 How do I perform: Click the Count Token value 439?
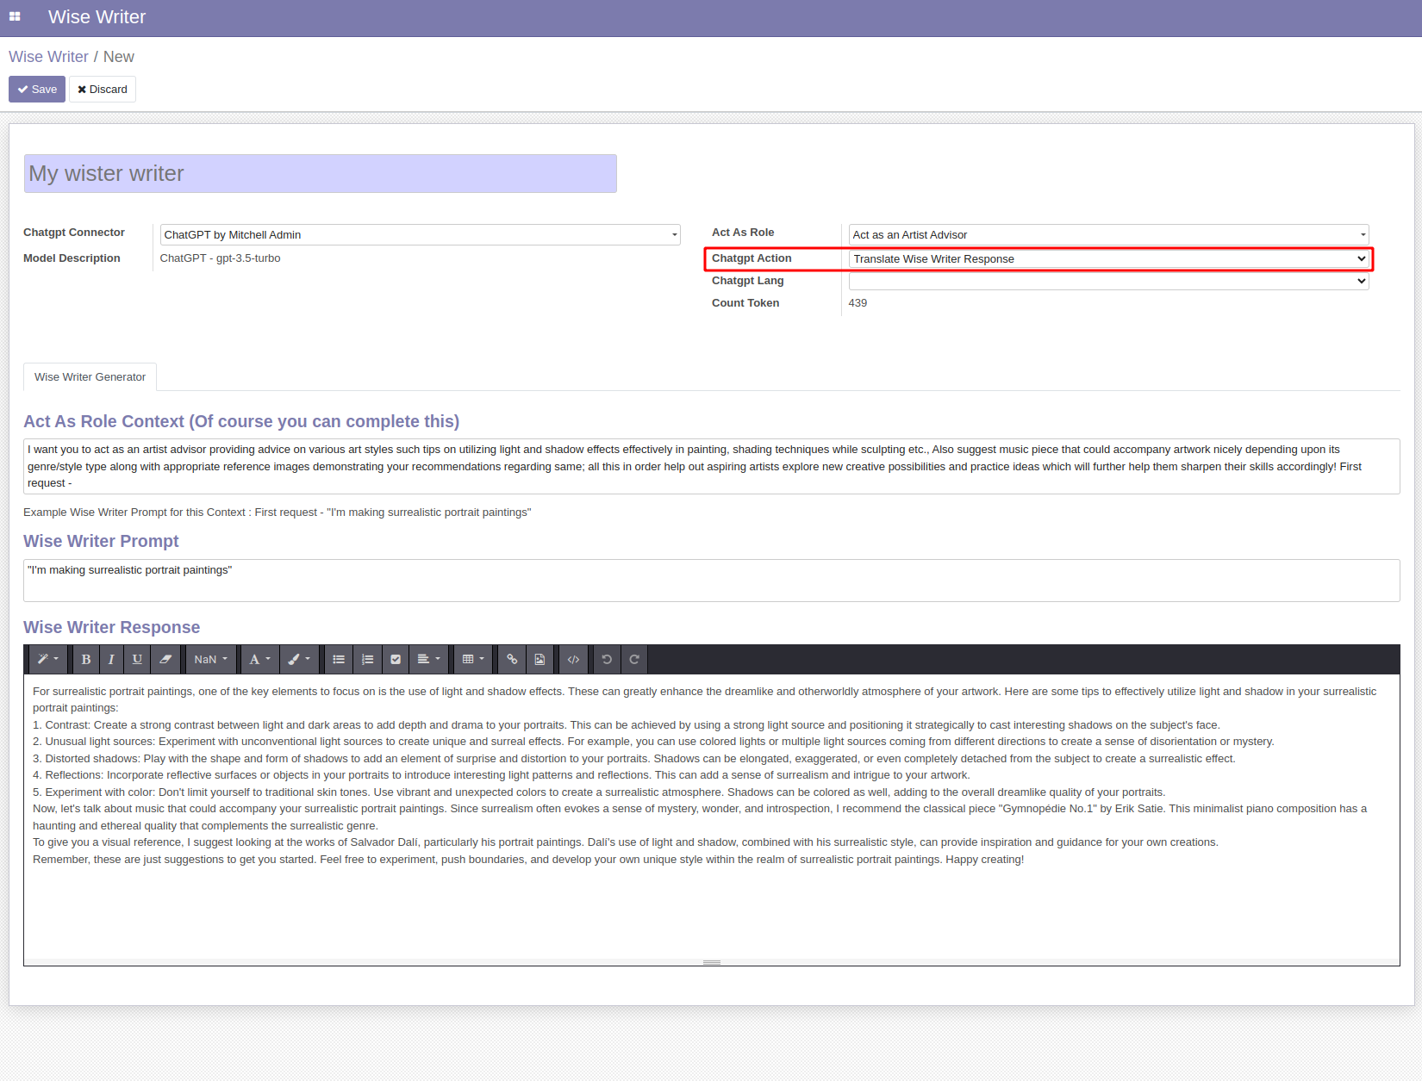(858, 303)
